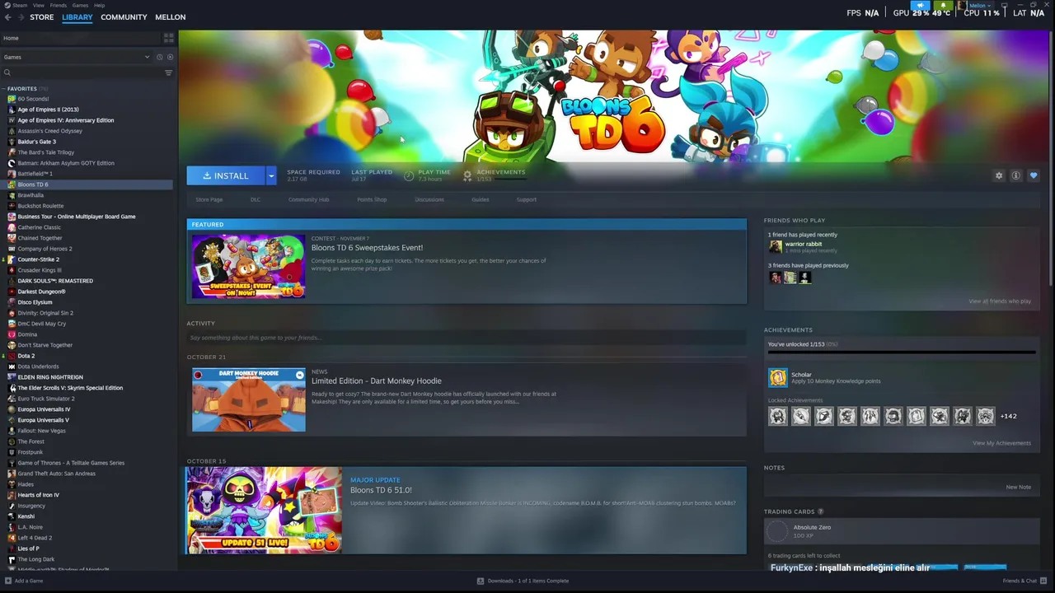Open the DLC link
Screen dimensions: 1055x593
pos(256,199)
